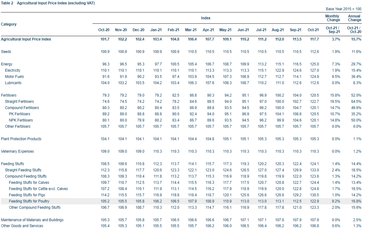Select the Maintenance of Materials and Buildings label

pos(32,220)
